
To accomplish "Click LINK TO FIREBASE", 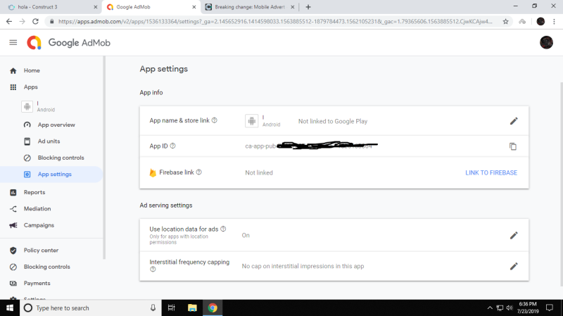I will pos(491,172).
